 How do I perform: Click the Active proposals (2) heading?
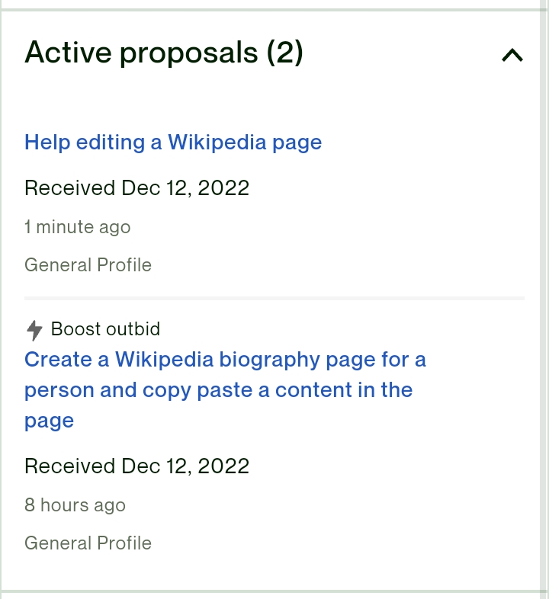coord(164,53)
